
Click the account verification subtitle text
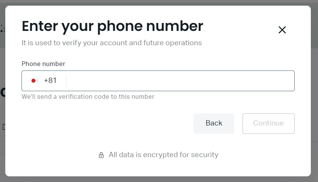pyautogui.click(x=112, y=43)
